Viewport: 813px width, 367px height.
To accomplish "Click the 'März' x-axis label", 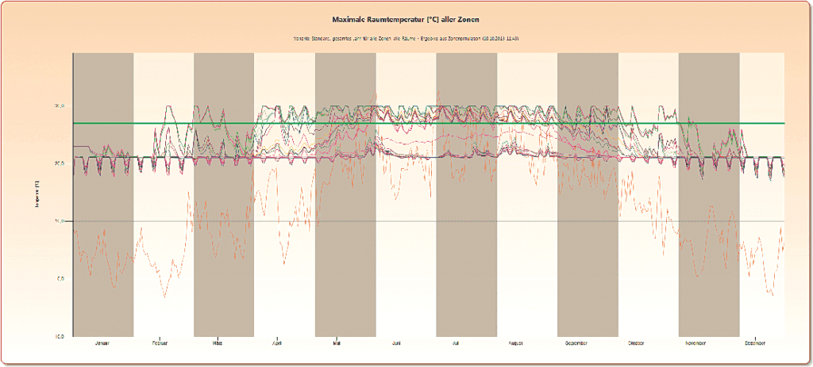I will pos(218,344).
